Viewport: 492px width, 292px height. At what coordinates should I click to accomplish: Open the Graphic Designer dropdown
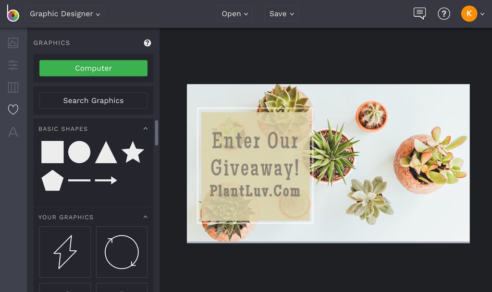(65, 14)
